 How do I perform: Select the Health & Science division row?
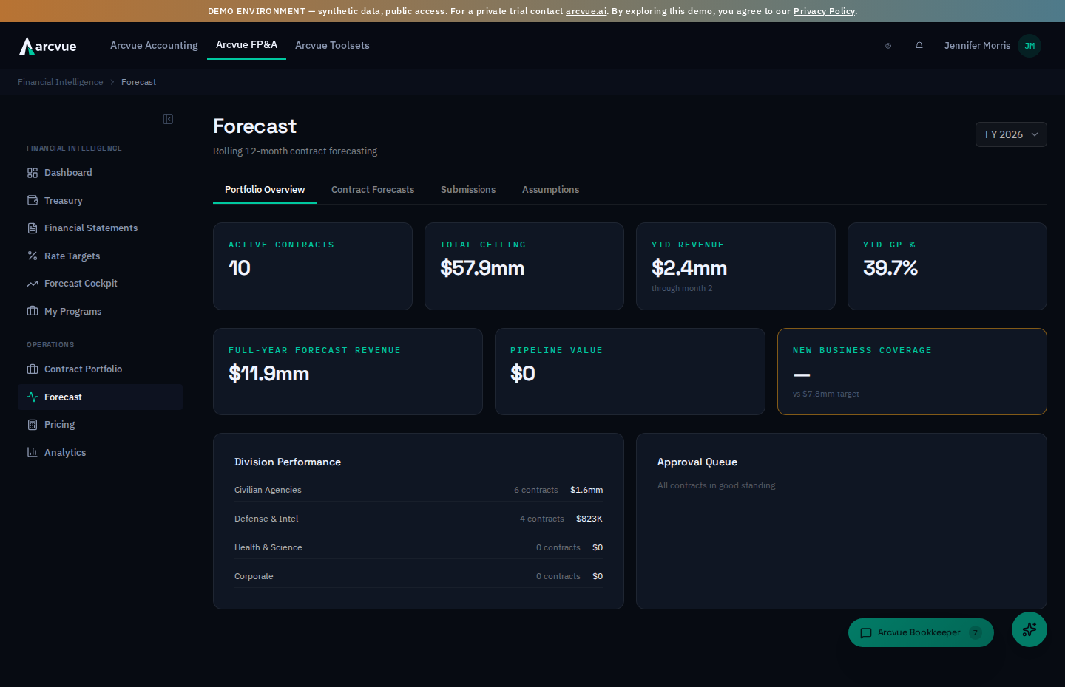tap(419, 547)
